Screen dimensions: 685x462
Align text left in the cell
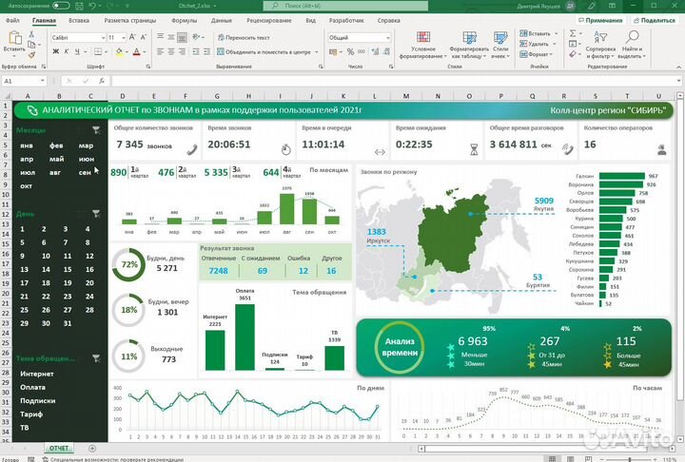point(161,52)
